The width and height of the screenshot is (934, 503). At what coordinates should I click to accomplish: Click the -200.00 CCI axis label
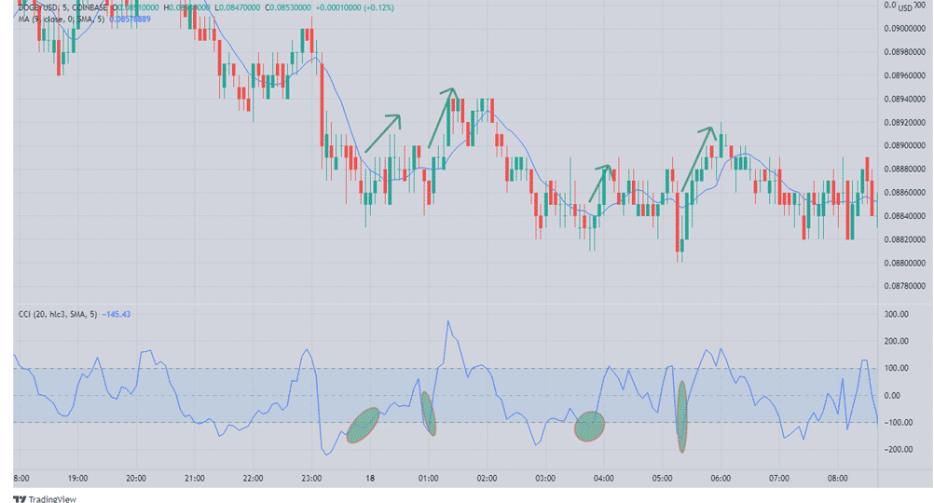point(897,449)
